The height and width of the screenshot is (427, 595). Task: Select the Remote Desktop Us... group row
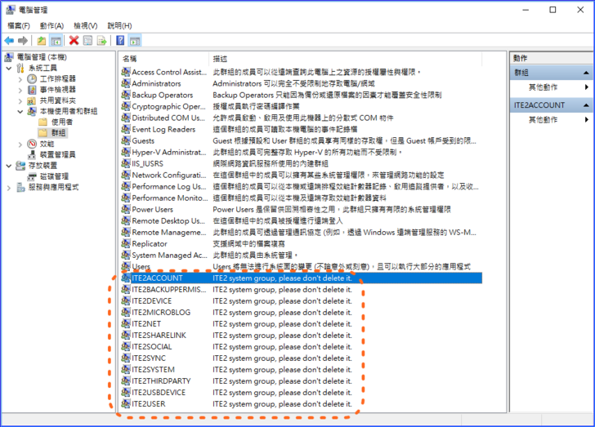click(x=302, y=220)
